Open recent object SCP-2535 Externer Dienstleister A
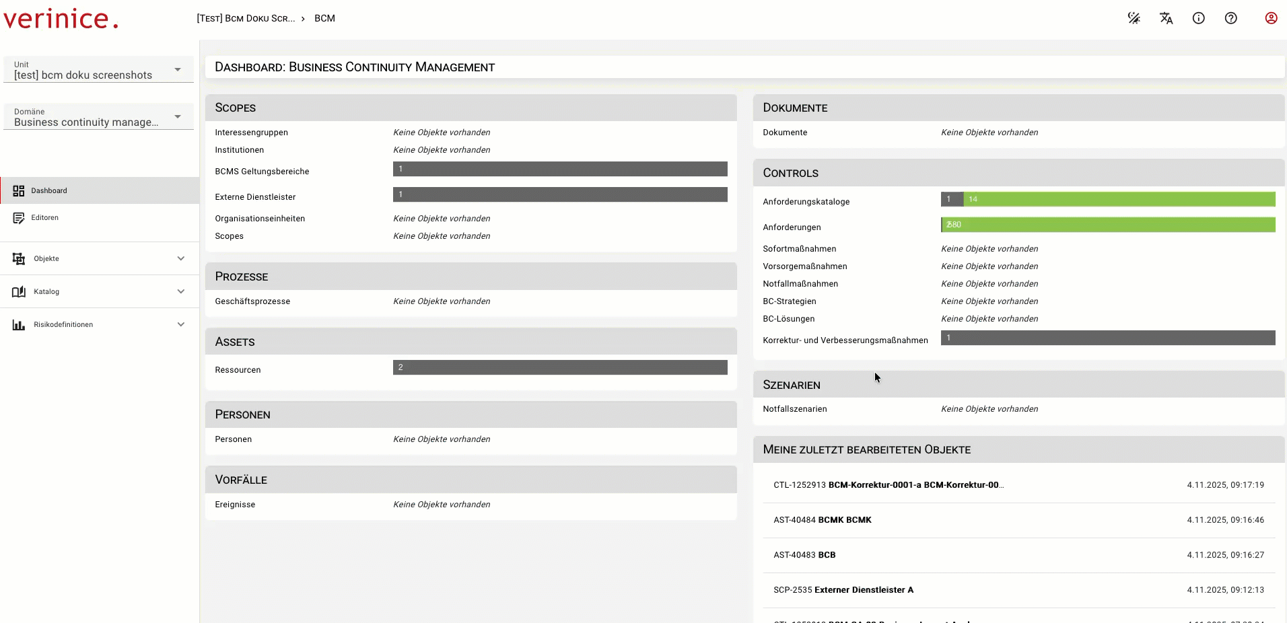This screenshot has width=1287, height=623. pyautogui.click(x=1019, y=590)
